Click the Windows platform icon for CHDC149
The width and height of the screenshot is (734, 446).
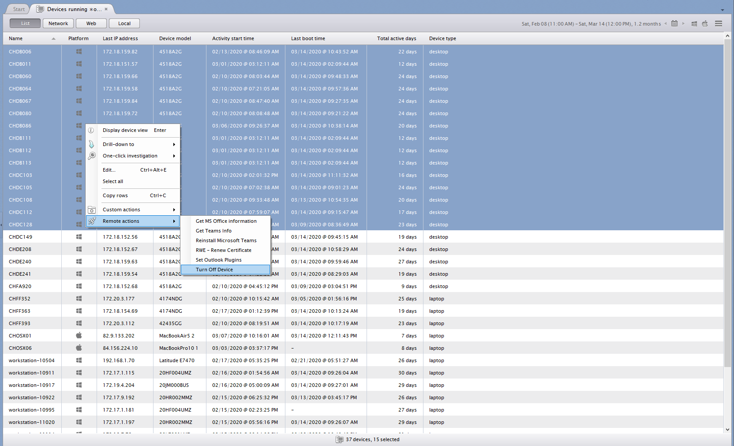point(79,237)
